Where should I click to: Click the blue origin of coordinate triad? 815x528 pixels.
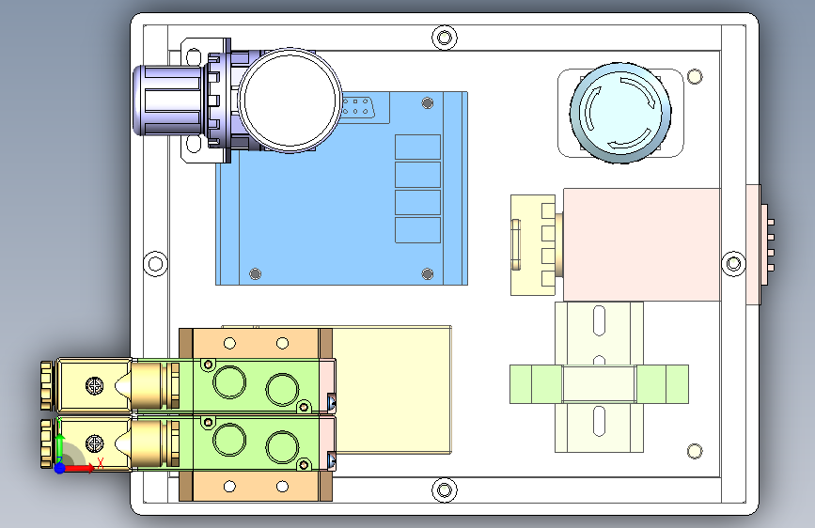tap(60, 468)
